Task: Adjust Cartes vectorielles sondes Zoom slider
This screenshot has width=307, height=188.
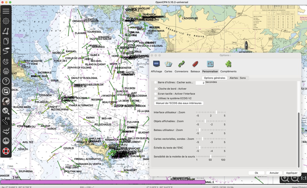Action: pyautogui.click(x=211, y=139)
